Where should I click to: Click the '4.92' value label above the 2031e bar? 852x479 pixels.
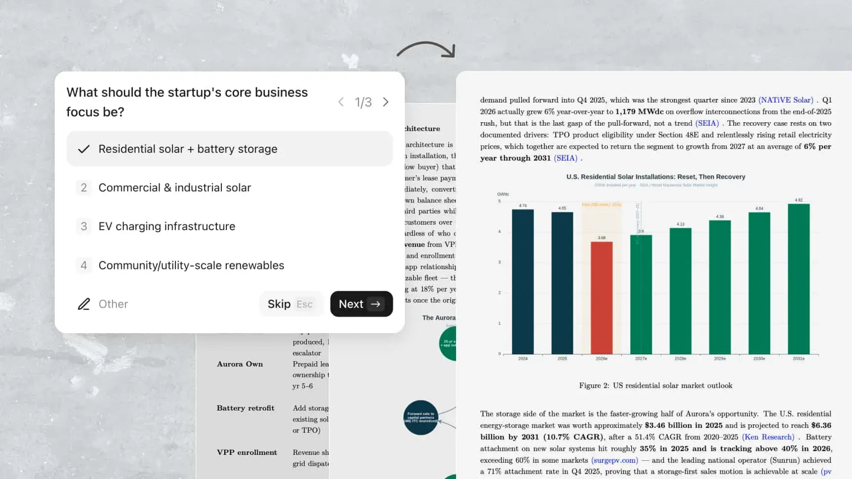tap(799, 200)
